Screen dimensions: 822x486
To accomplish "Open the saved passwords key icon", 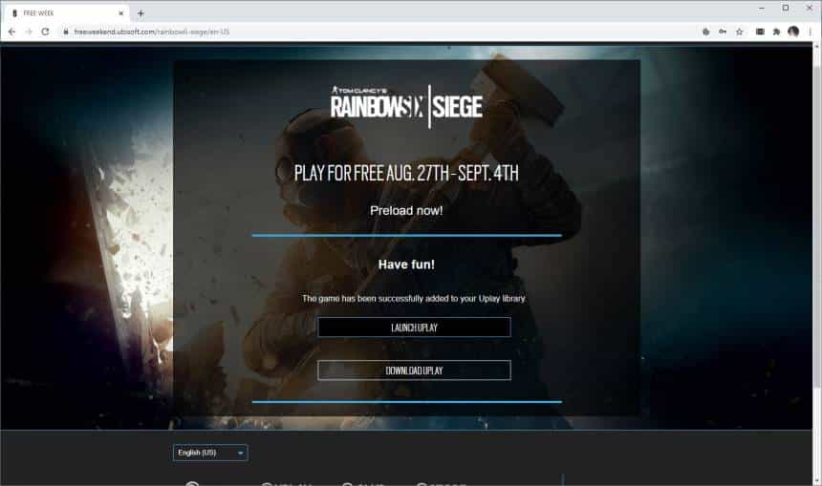I will [x=723, y=32].
